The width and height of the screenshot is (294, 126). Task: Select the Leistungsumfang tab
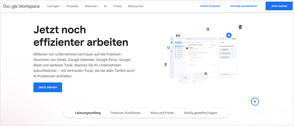coord(88,113)
